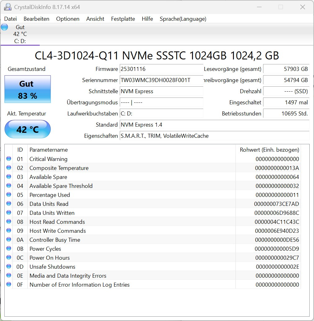The image size is (314, 321).
Task: Open the Datei menu
Action: (x=11, y=19)
